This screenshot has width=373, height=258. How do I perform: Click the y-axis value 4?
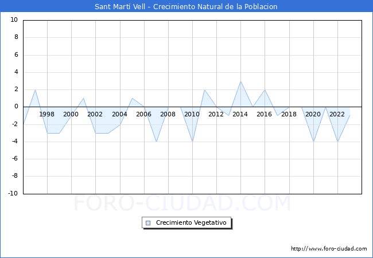pyautogui.click(x=16, y=72)
